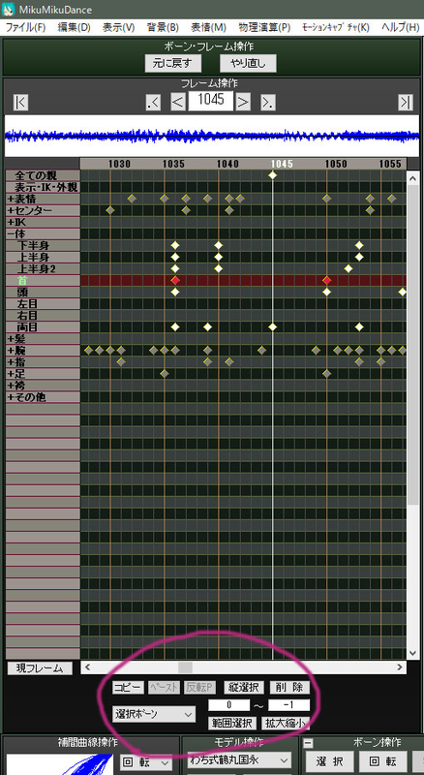Screen dimensions: 424x775
Task: Select the 下半身 bone row
Action: (43, 245)
